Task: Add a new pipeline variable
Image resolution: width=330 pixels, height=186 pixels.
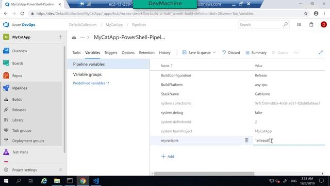Action: tap(168, 156)
